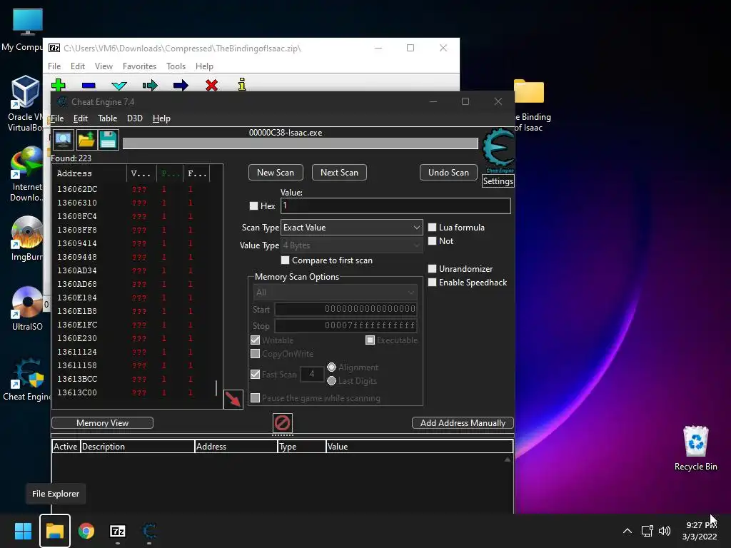The width and height of the screenshot is (731, 548).
Task: Enable the Lua formula checkbox
Action: point(432,228)
